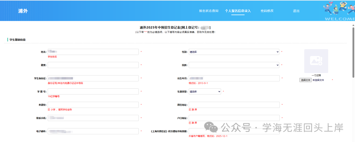The image size is (355, 142).
Task: Click the 户口地址 text box
Action: point(234,118)
